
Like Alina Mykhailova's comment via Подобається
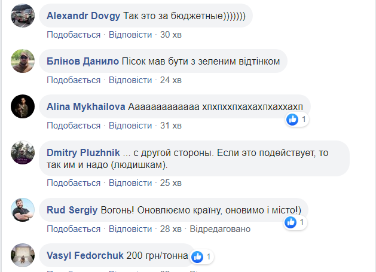74,126
